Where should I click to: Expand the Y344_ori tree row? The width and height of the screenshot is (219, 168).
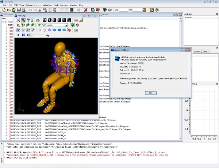tap(7, 138)
